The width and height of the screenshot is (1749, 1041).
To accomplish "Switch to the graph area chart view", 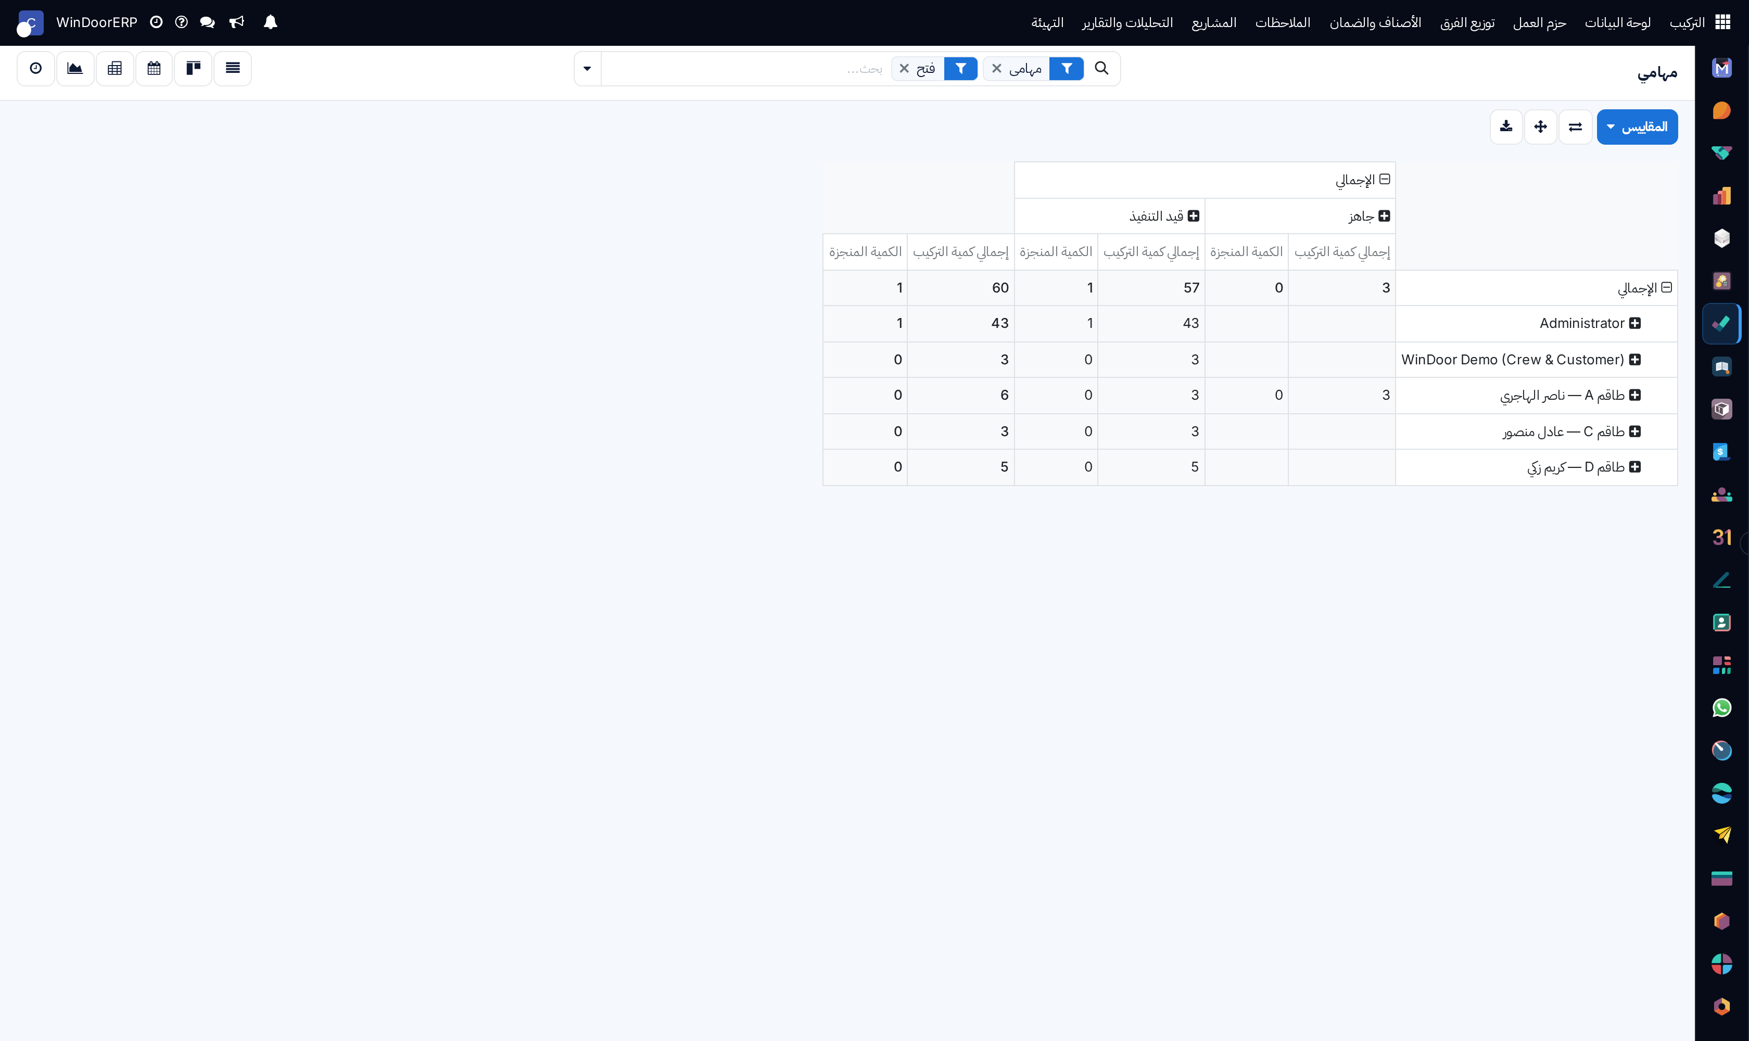I will click(x=75, y=68).
